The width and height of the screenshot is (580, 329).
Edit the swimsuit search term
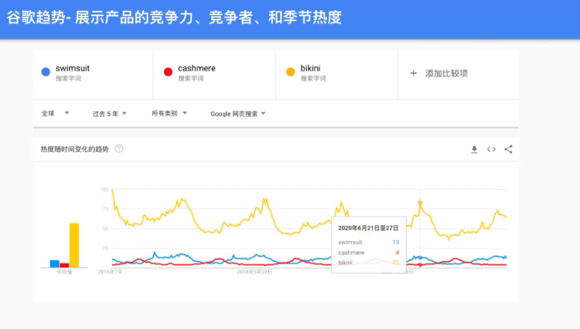[72, 68]
